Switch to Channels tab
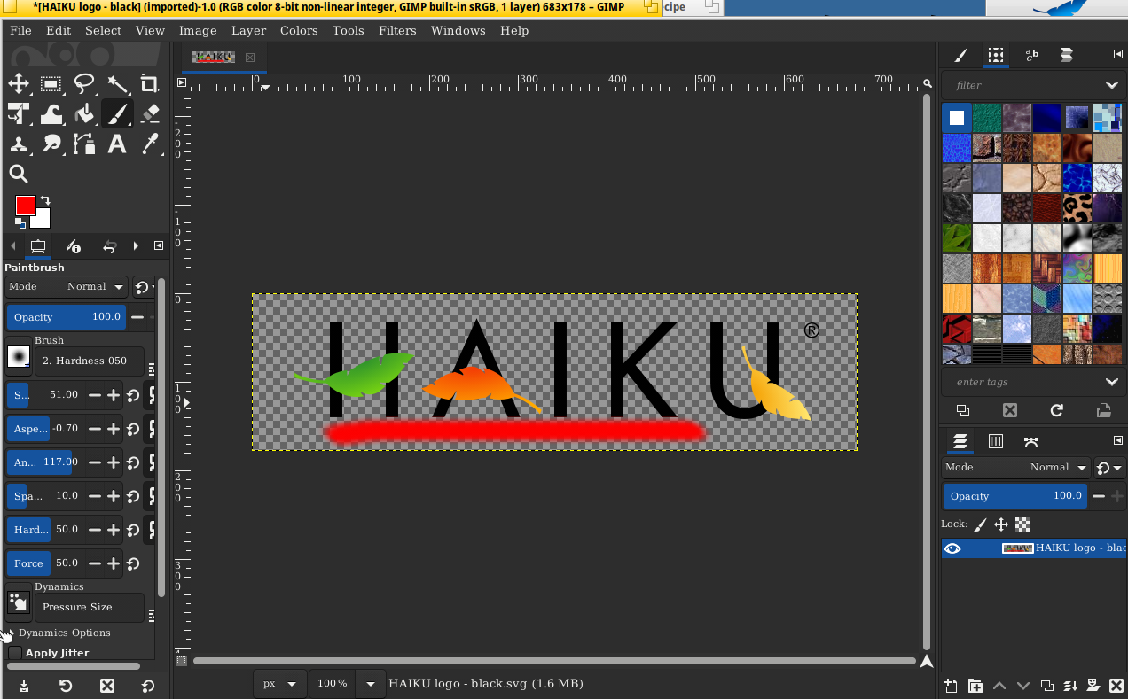1128x699 pixels. (x=996, y=441)
